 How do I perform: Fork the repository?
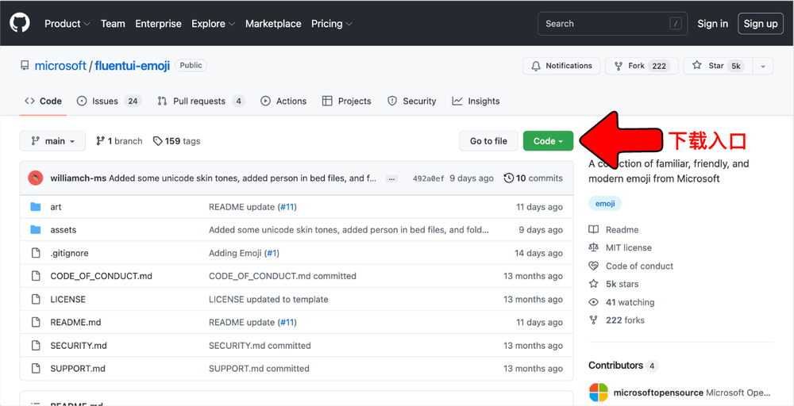642,66
